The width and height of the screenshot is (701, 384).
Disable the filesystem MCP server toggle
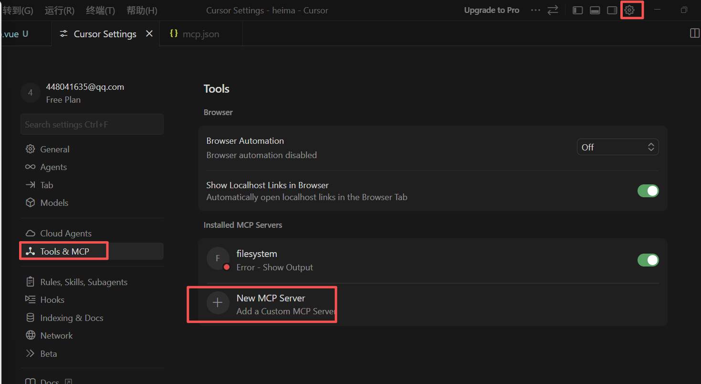(x=648, y=260)
